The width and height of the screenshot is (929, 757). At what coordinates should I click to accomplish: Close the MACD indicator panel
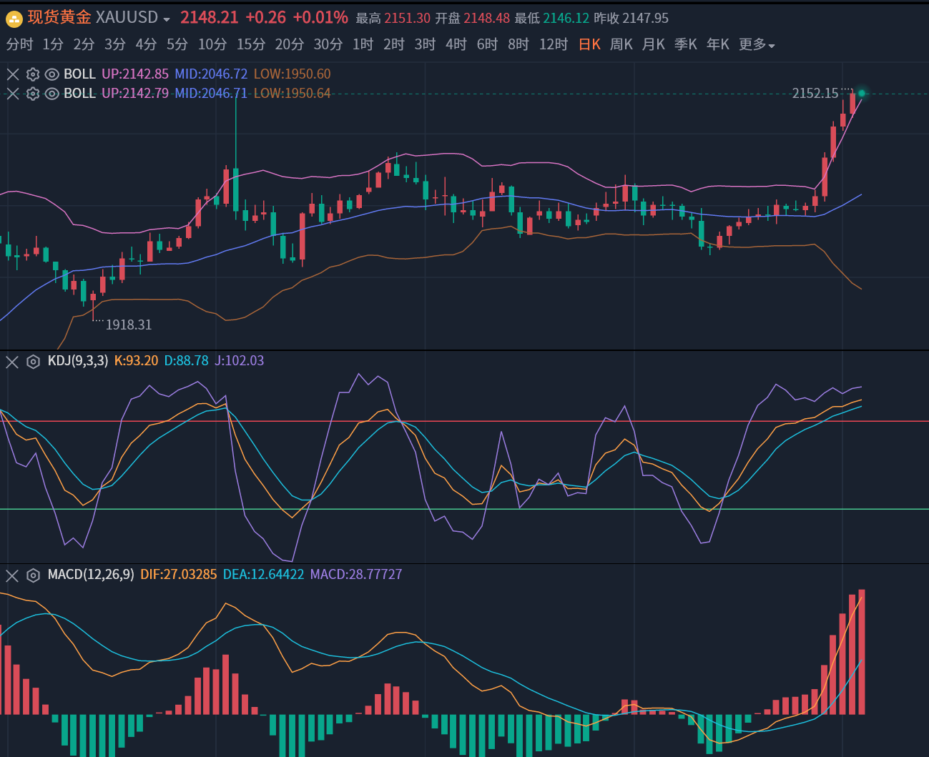point(12,575)
